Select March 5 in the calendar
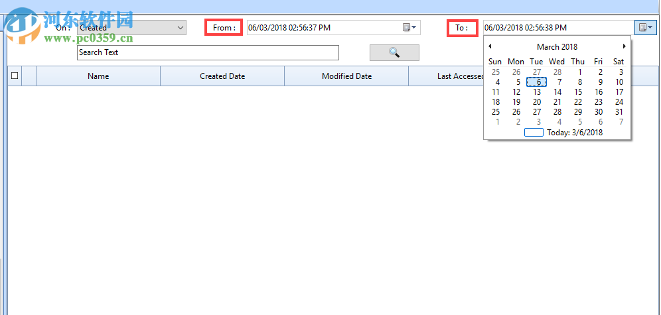Screen dimensions: 661x315 click(518, 82)
